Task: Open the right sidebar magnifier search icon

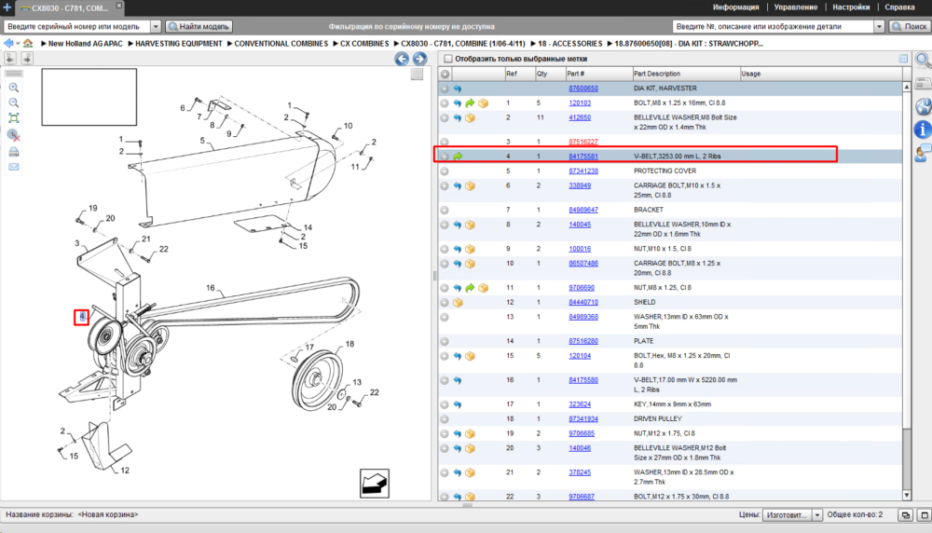Action: [923, 60]
